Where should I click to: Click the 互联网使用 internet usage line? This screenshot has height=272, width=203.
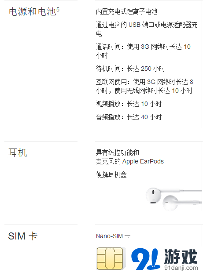click(x=144, y=86)
